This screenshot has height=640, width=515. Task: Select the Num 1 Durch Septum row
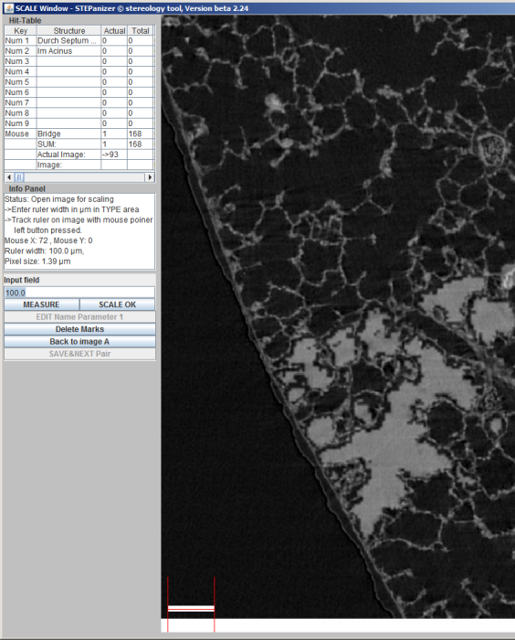click(x=79, y=40)
